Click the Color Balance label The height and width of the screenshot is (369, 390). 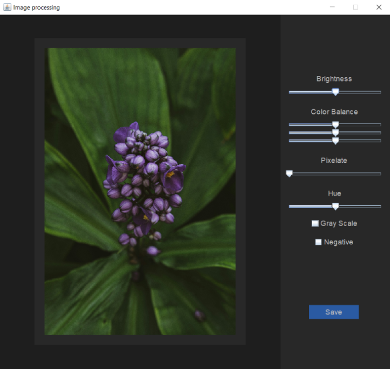(x=334, y=112)
